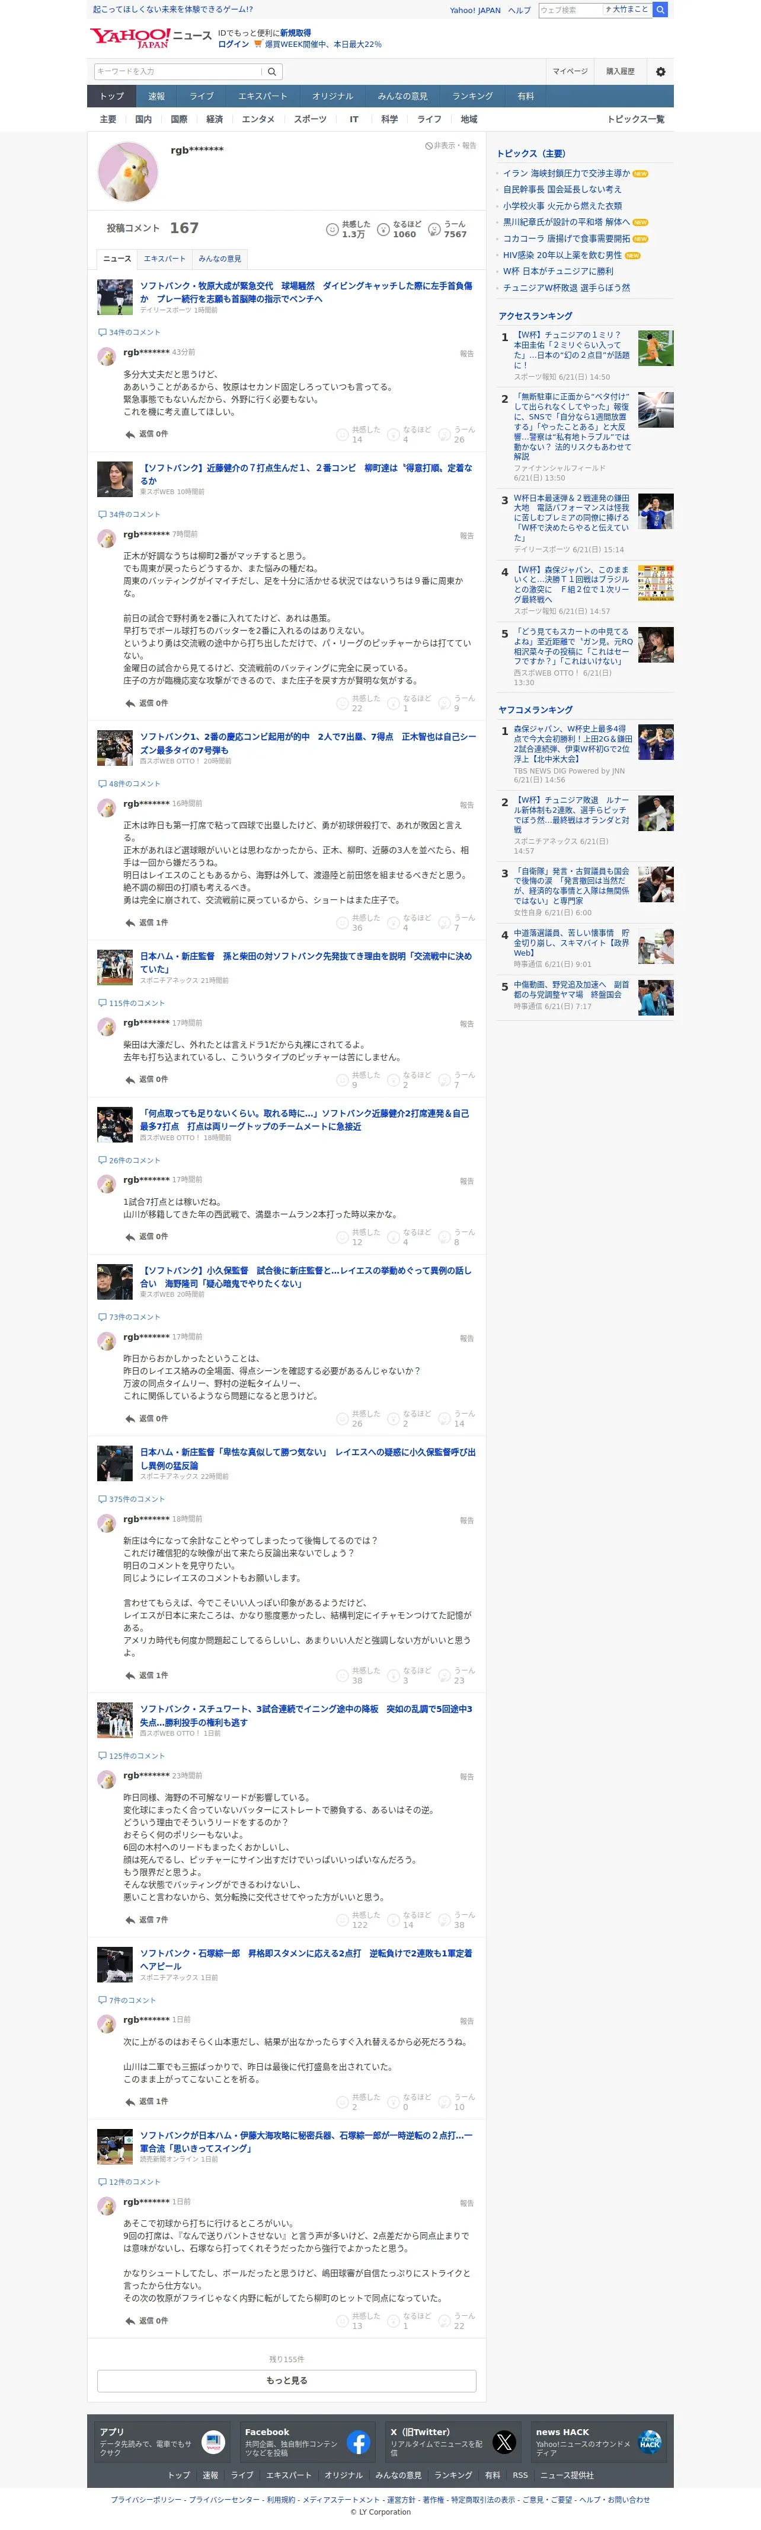The image size is (761, 2530).
Task: Click the なるほど face icon in profile stats
Action: tap(383, 229)
